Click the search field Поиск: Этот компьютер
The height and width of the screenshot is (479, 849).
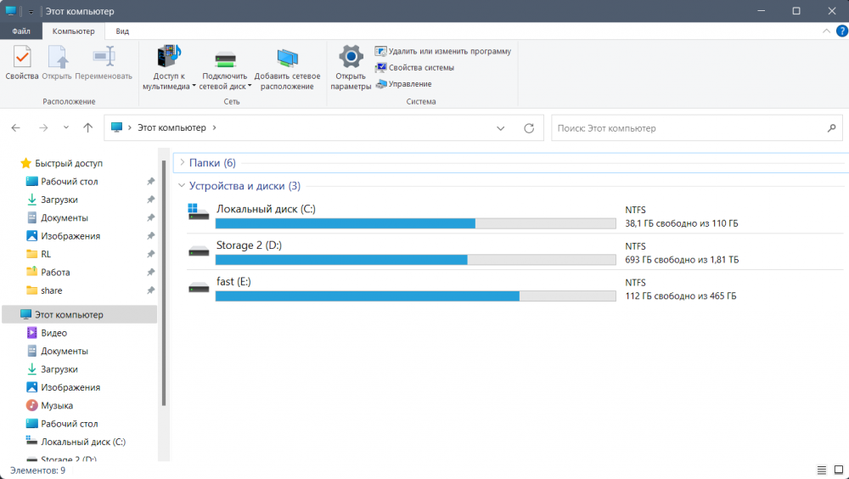[x=688, y=128]
